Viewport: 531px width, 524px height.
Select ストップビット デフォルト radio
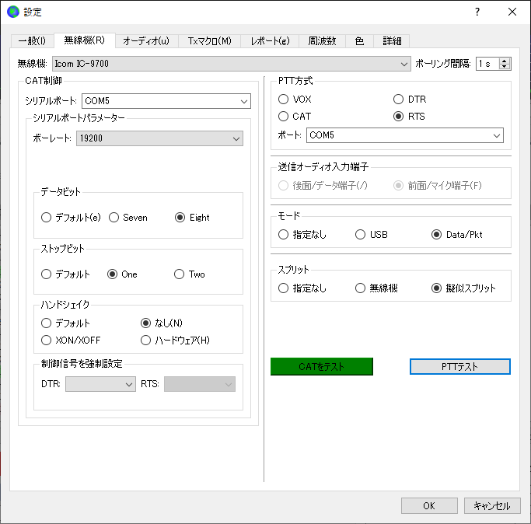pos(65,274)
